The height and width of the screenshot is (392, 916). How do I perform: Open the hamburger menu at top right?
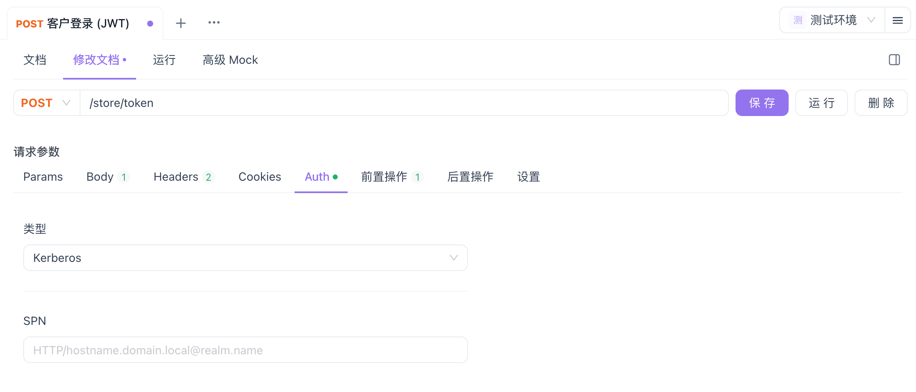click(897, 19)
